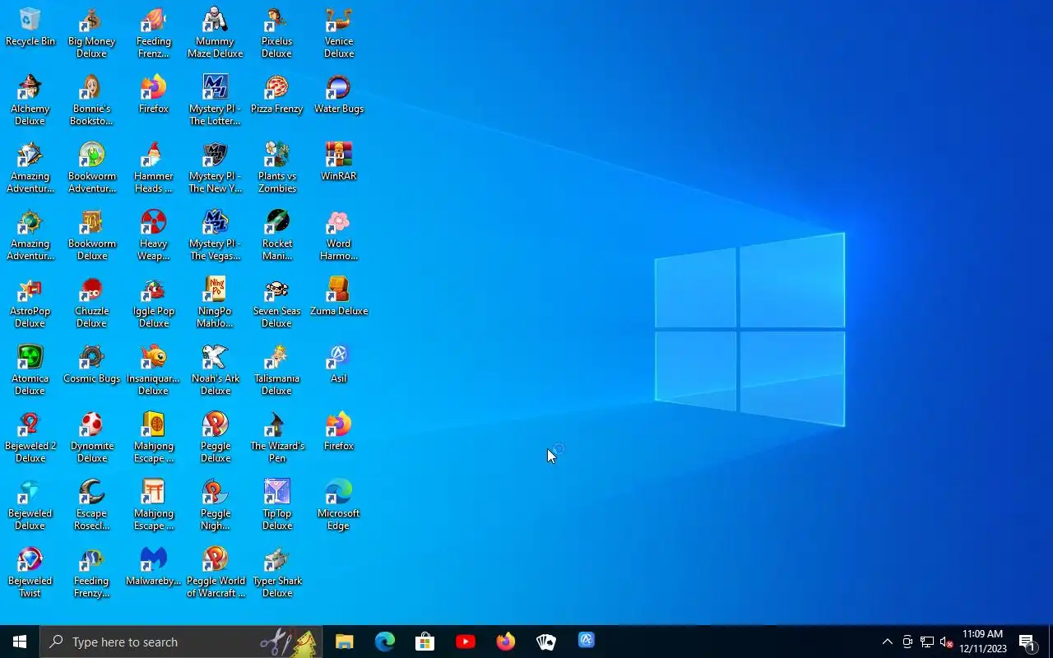Open NingPo MahJong shortcut
The width and height of the screenshot is (1053, 658).
216,303
